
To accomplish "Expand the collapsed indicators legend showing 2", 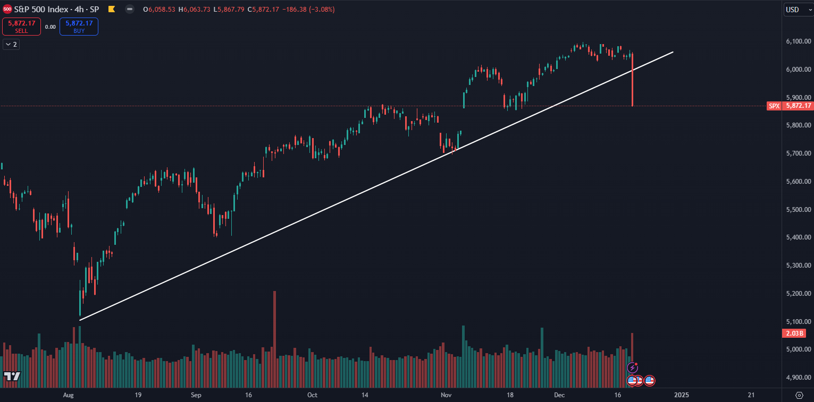I will pyautogui.click(x=11, y=44).
